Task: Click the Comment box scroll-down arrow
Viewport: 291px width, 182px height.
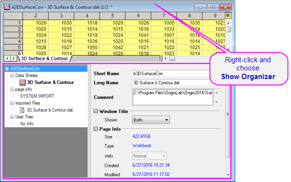Action: pyautogui.click(x=216, y=102)
